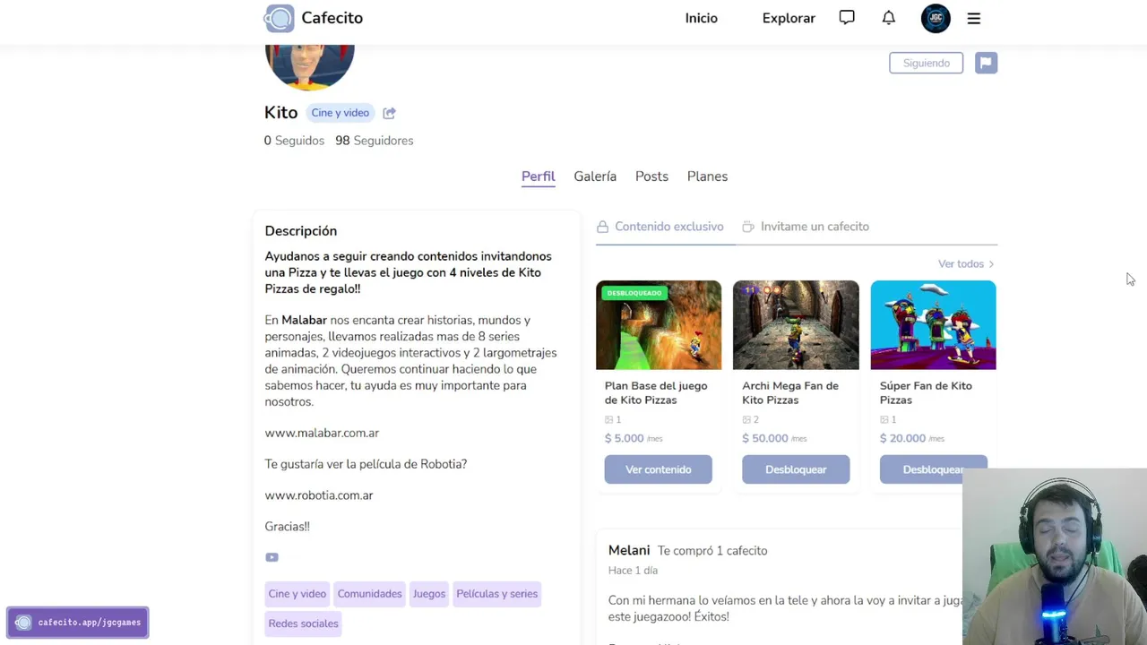Open Súper Fan thumbnail image
Viewport: 1147px width, 645px height.
pos(933,325)
